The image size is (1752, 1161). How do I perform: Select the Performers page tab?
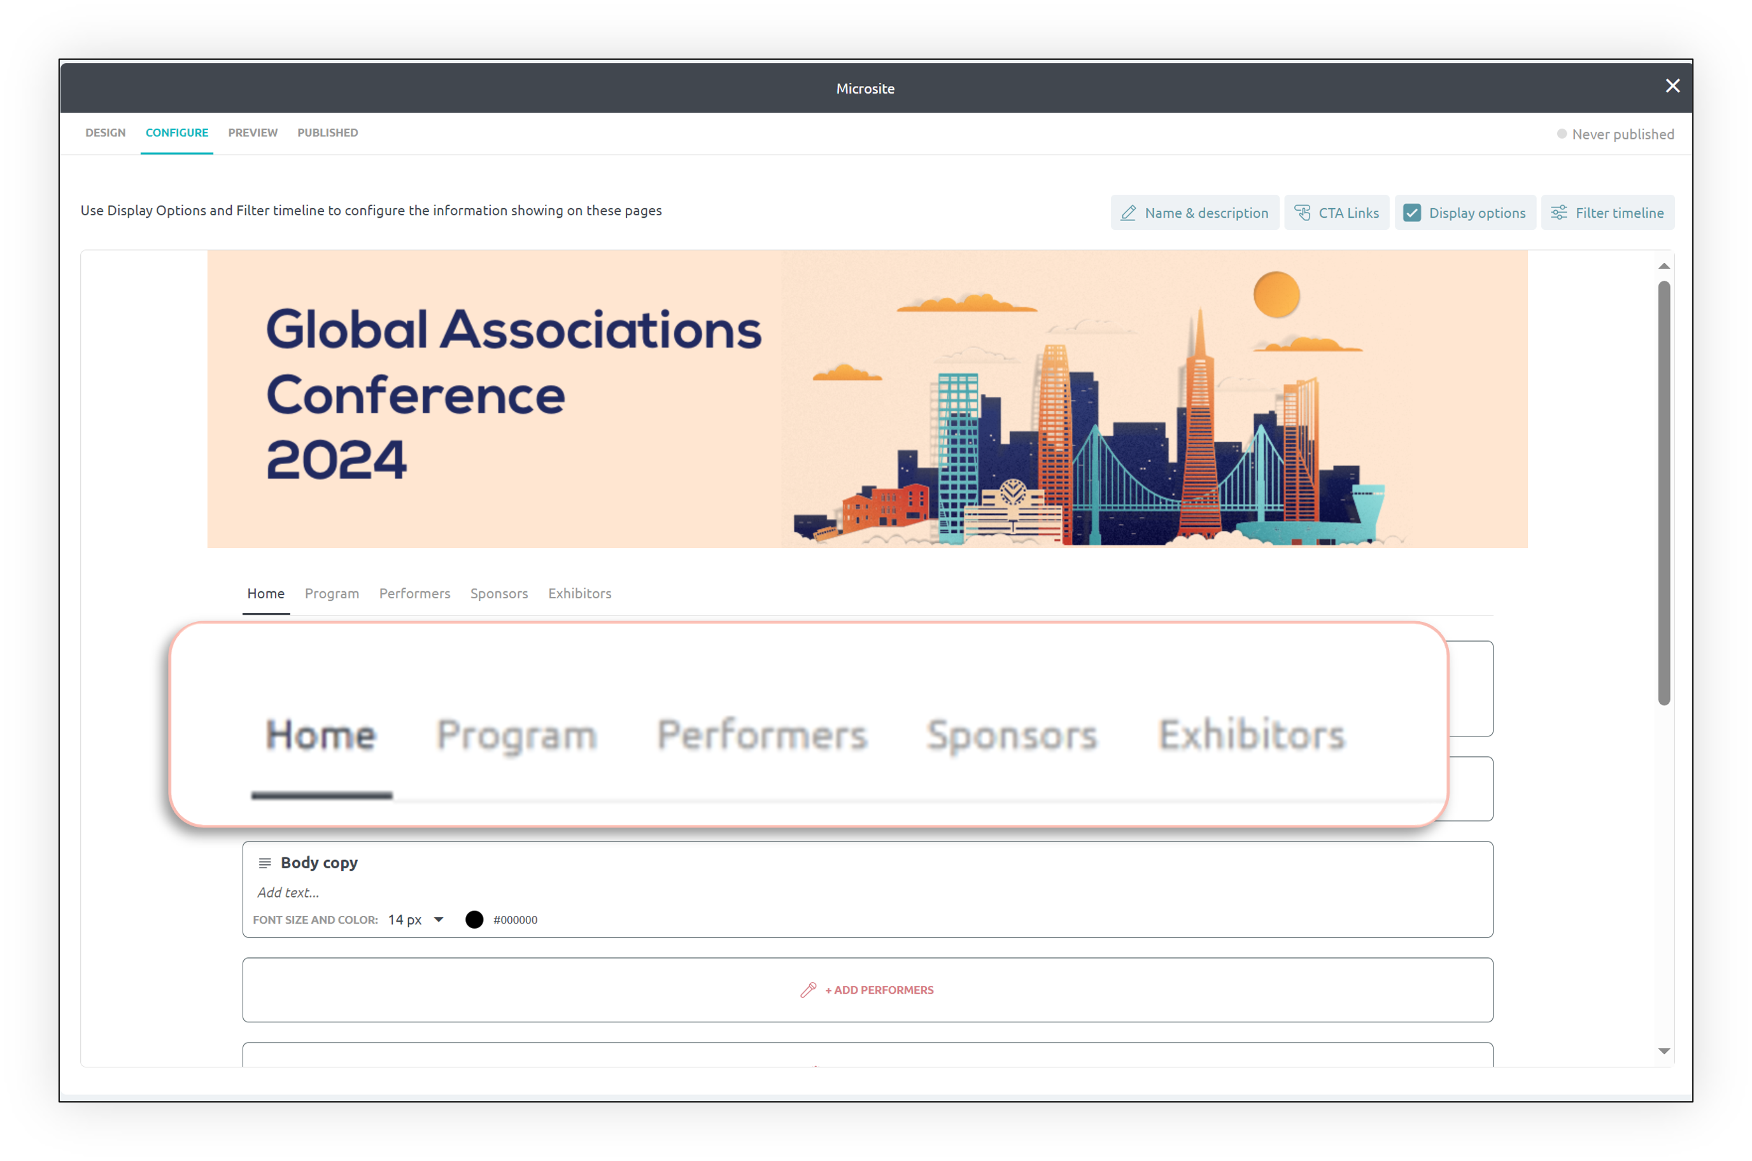[x=414, y=593]
